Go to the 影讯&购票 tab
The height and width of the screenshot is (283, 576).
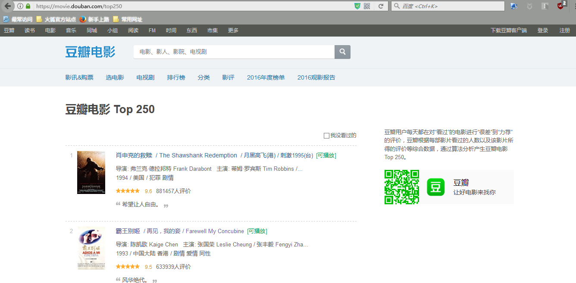click(x=79, y=77)
